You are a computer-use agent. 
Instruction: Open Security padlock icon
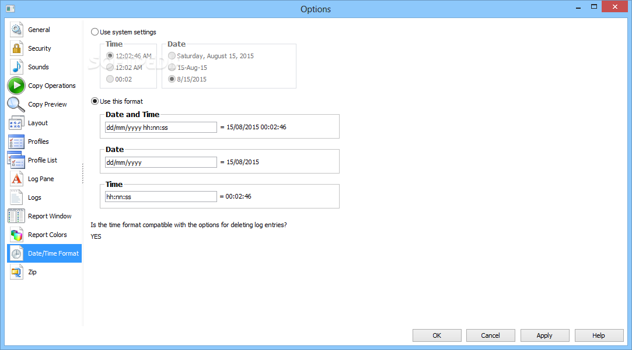coord(16,48)
